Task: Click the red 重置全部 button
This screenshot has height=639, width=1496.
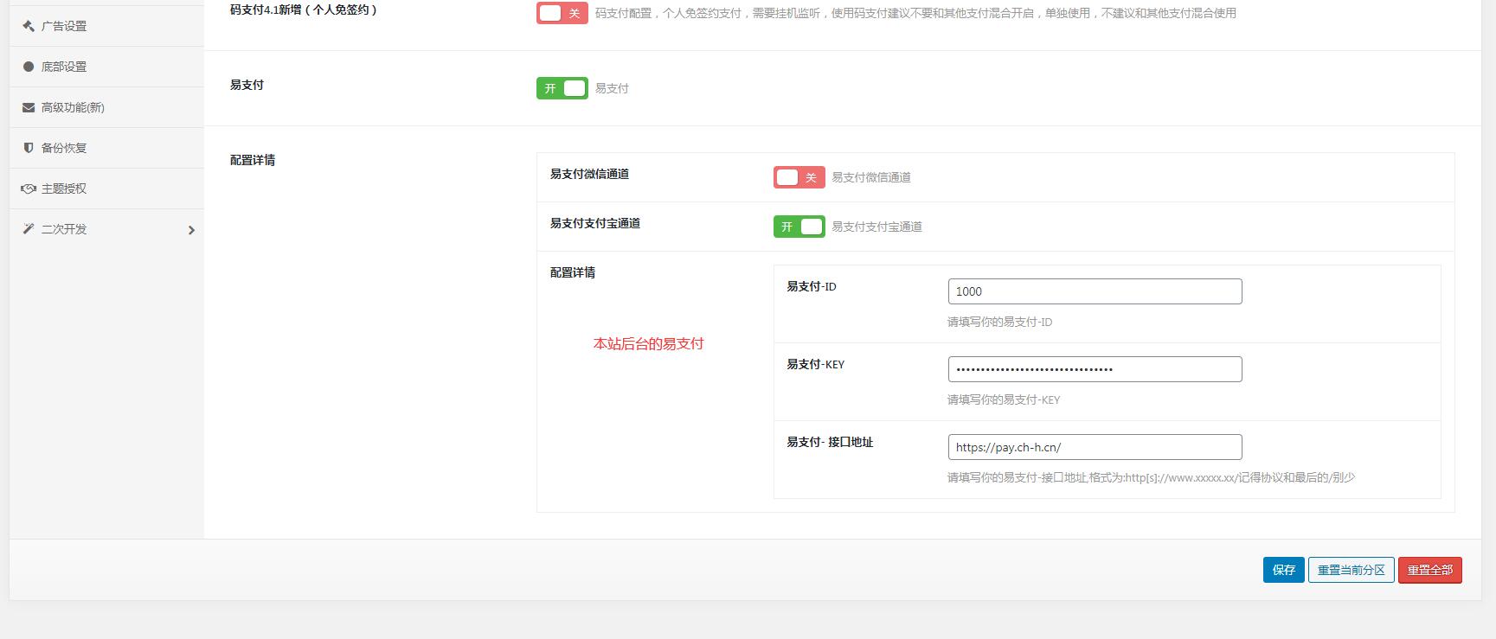Action: [1430, 570]
